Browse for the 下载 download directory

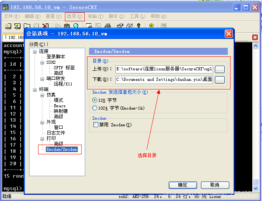pos(220,80)
